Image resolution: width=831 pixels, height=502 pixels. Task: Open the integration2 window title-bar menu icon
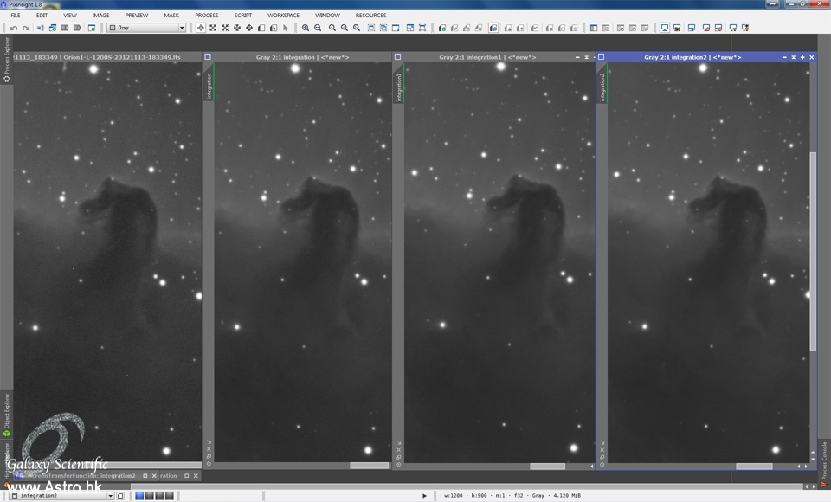click(x=602, y=57)
